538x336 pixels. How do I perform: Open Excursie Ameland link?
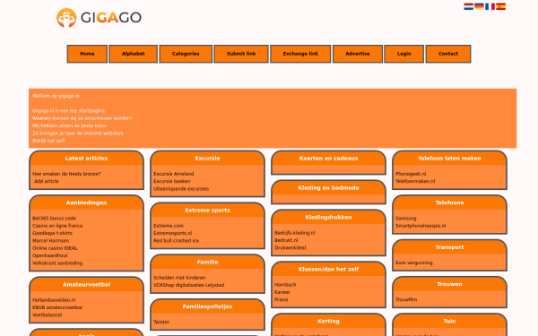[x=174, y=174]
